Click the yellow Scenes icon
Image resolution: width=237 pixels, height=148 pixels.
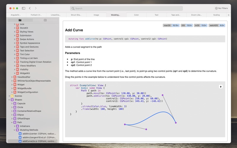pyautogui.click(x=12, y=96)
